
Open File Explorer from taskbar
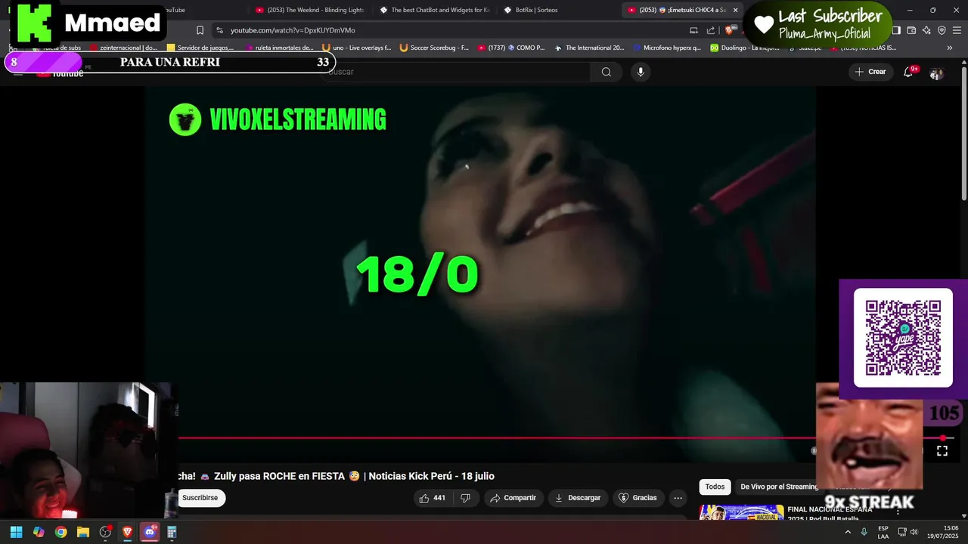[83, 532]
